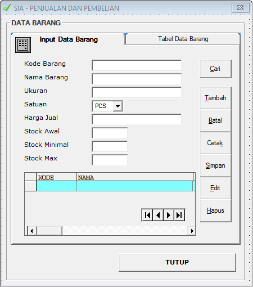Click the Batal button
The width and height of the screenshot is (253, 287).
point(215,120)
